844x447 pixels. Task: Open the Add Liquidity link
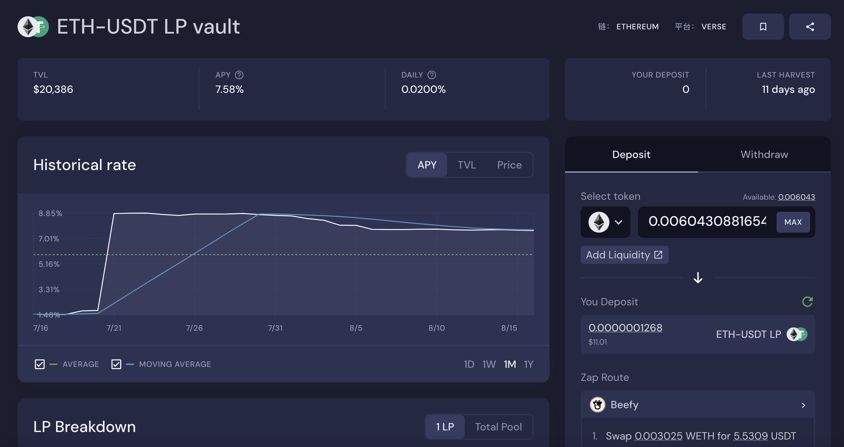point(624,255)
